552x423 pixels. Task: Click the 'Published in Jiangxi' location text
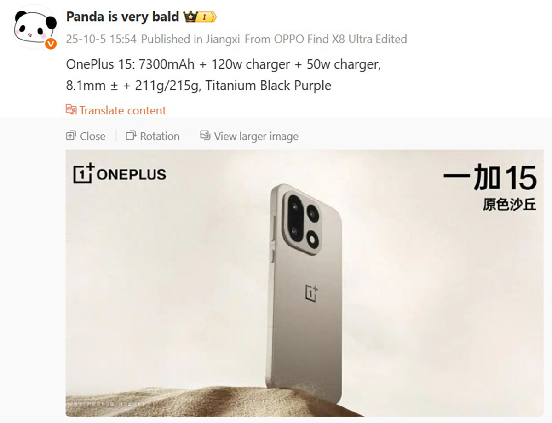191,39
